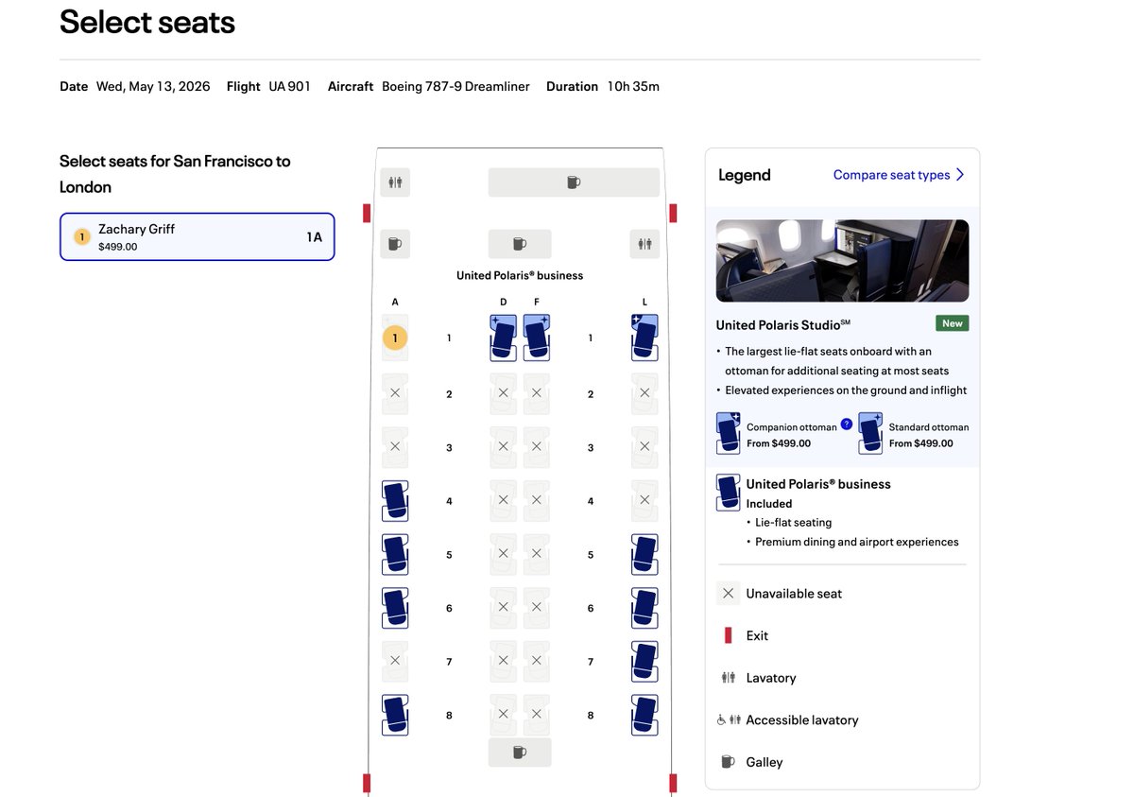Viewport: 1134px width, 797px height.
Task: Click the aircraft text Boeing 787-9 Dreamliner
Action: pos(455,86)
